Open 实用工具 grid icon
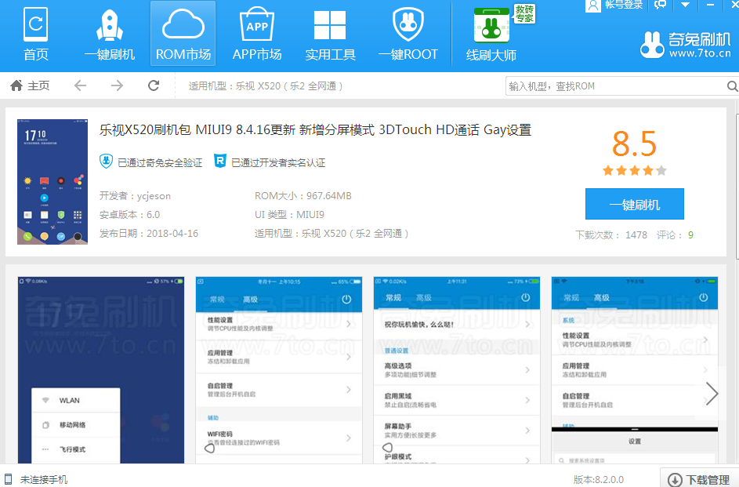The width and height of the screenshot is (739, 487). click(330, 25)
